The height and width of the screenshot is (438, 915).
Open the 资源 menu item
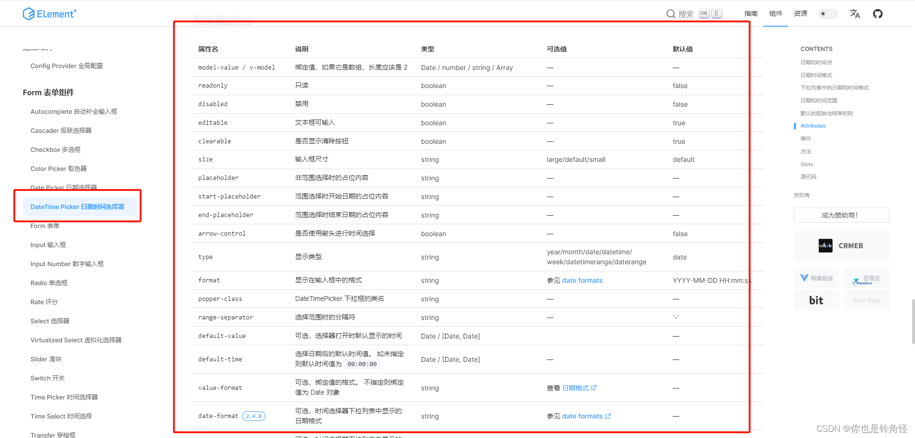[x=800, y=14]
